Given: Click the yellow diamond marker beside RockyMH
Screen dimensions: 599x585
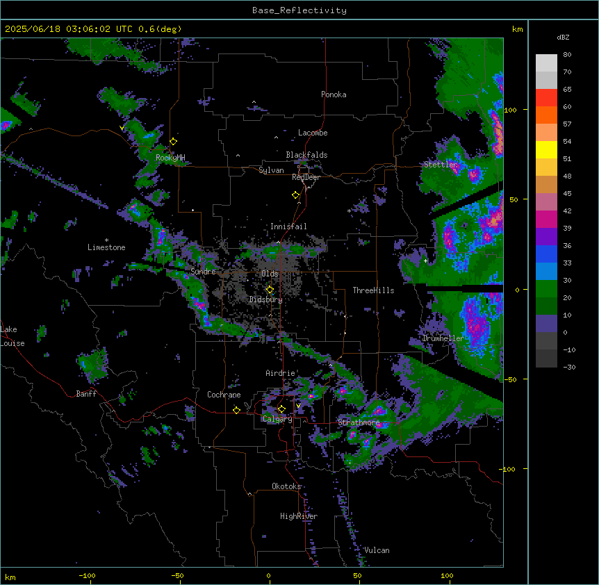Looking at the screenshot, I should click(174, 142).
